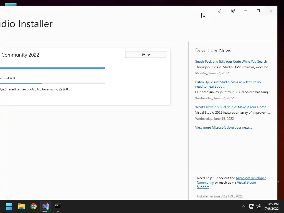284x213 pixels.
Task: Select 'Throughout Visual Studio 2022 Previews' summary
Action: click(x=233, y=67)
